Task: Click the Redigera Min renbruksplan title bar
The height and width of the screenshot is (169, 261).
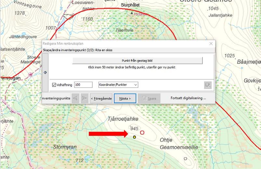Action: coord(128,43)
